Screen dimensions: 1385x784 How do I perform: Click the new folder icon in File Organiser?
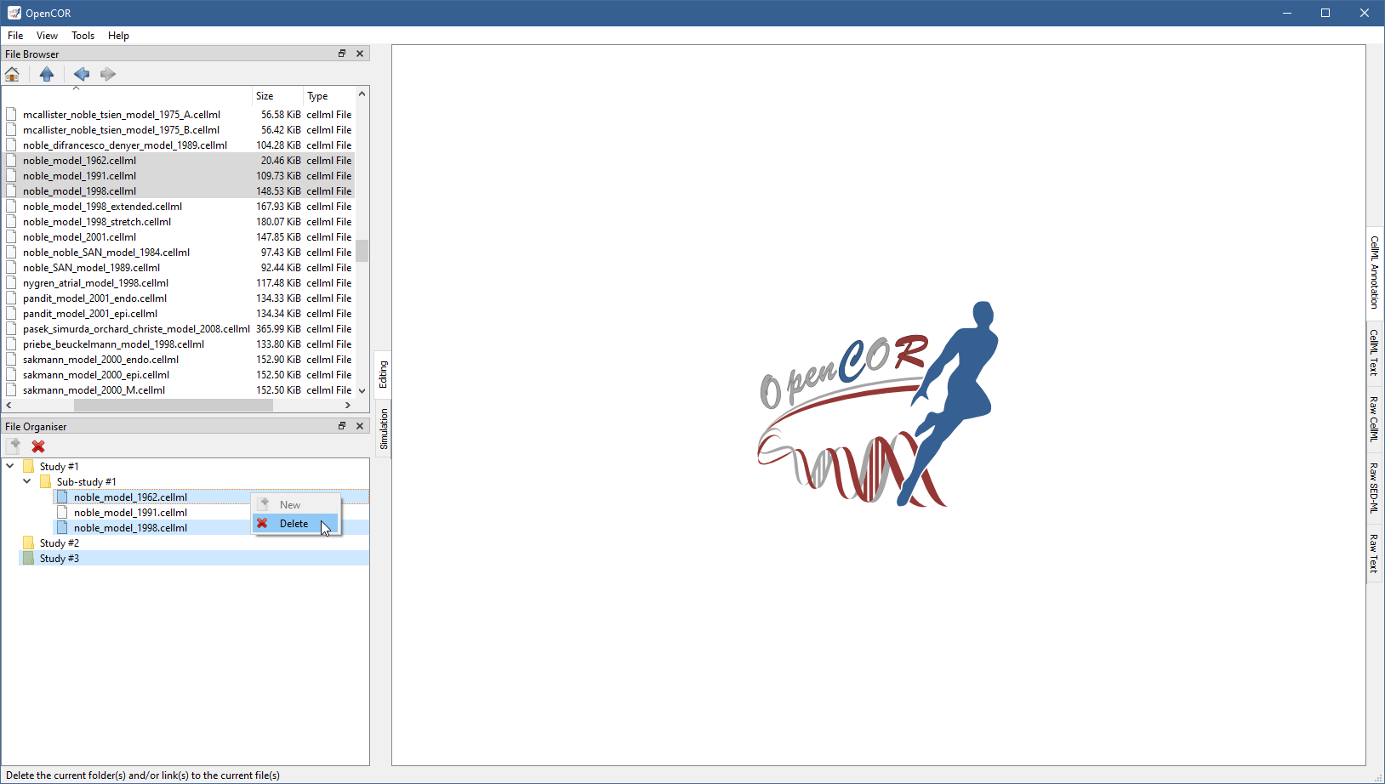pyautogui.click(x=14, y=446)
